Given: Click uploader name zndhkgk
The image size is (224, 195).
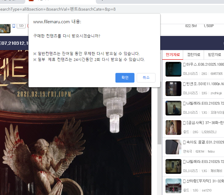Looking at the screenshot, I should point(216,93).
